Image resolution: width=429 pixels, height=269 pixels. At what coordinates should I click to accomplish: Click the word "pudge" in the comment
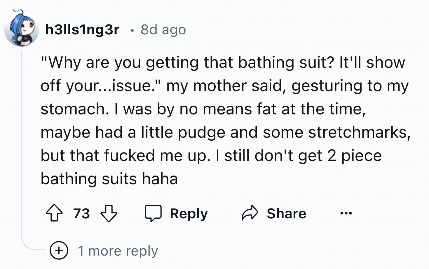pos(201,132)
